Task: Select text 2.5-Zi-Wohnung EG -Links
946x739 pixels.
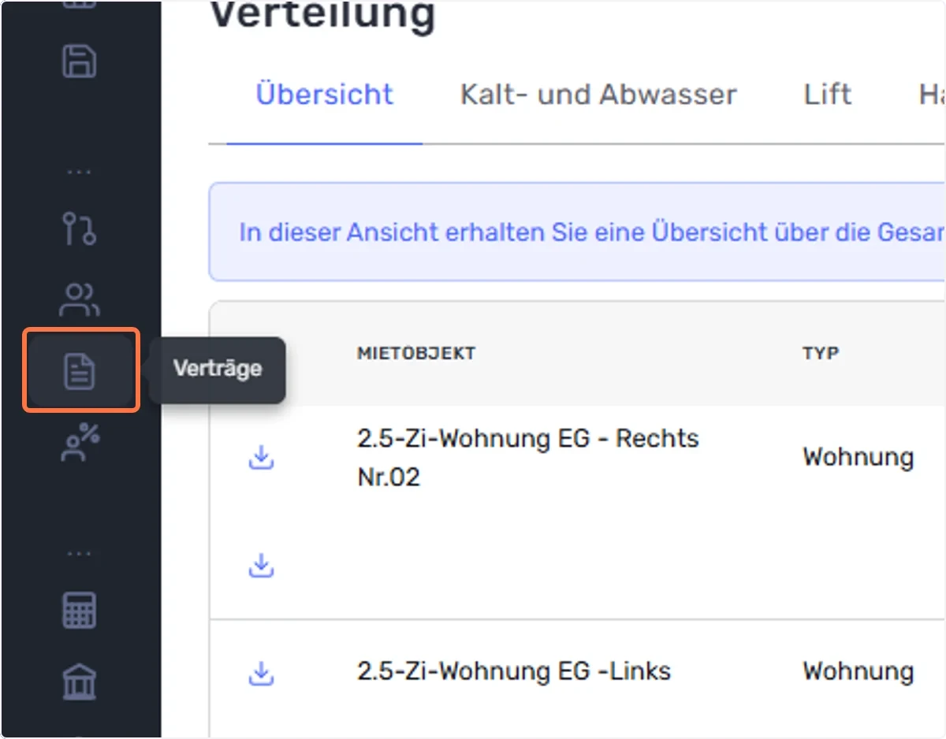Action: pos(514,671)
